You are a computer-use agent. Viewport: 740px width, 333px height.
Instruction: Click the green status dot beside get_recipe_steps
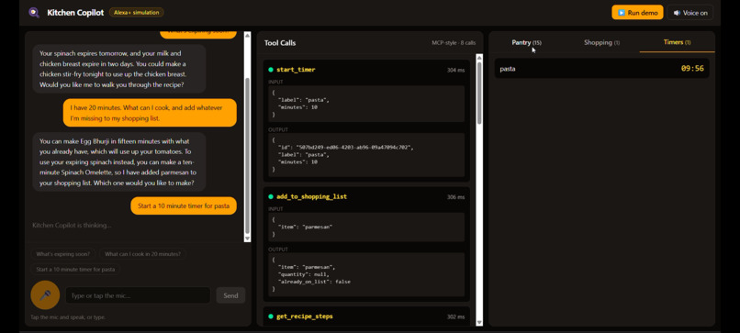tap(271, 316)
